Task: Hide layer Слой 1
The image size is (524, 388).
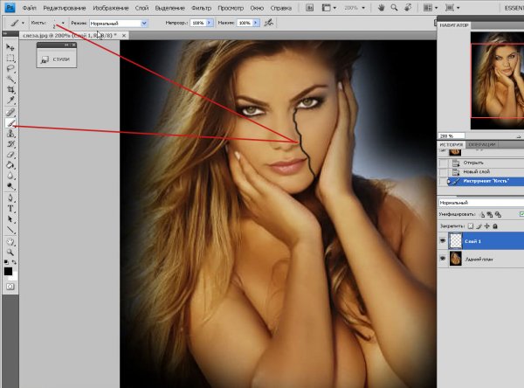Action: pos(443,241)
